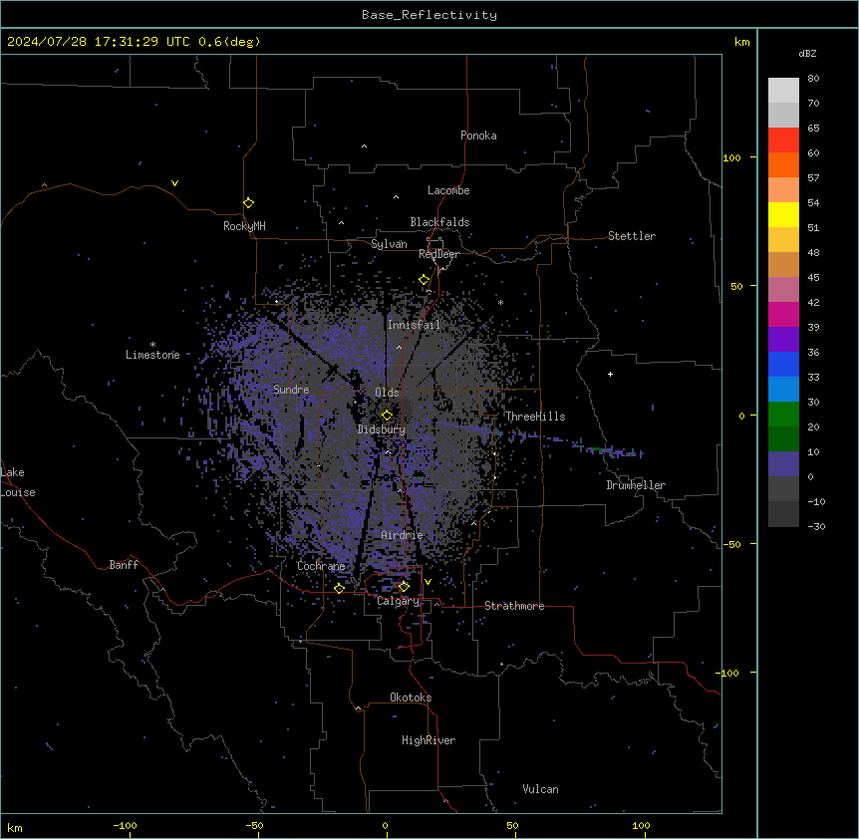Image resolution: width=859 pixels, height=839 pixels.
Task: Click the Calgary city label
Action: (398, 601)
